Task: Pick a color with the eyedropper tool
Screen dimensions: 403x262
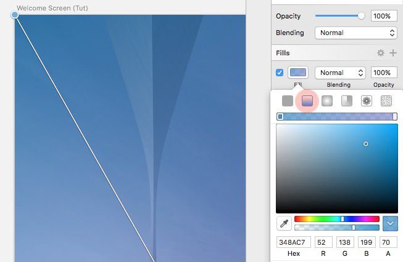Action: pyautogui.click(x=284, y=223)
